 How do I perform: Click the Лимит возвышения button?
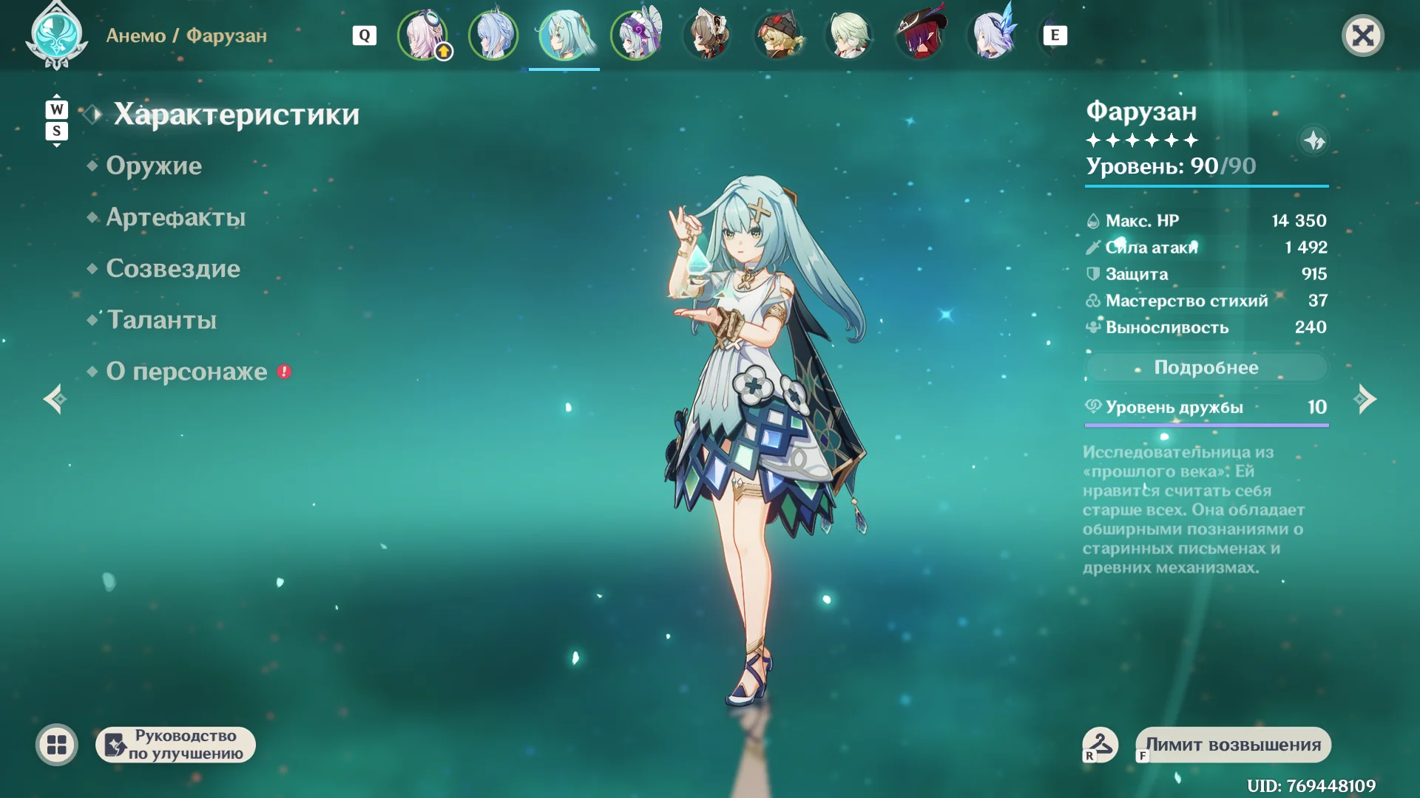click(1233, 745)
